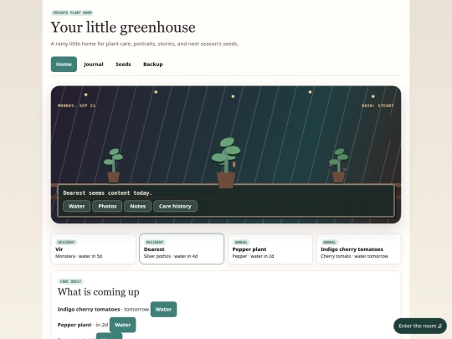Water the Indigo cherry tomatoes due tomorrow
The image size is (452, 339).
click(x=163, y=310)
